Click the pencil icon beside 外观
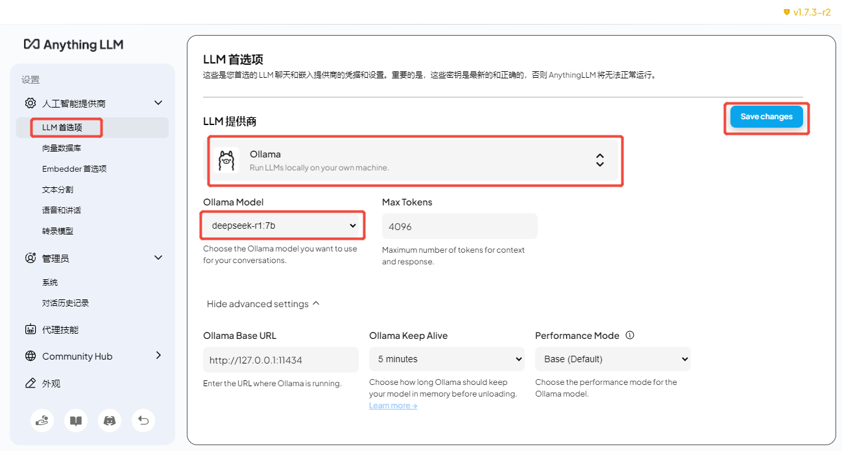This screenshot has height=451, width=842. click(30, 383)
